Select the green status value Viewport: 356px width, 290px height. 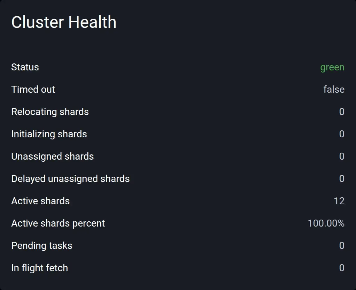(332, 68)
